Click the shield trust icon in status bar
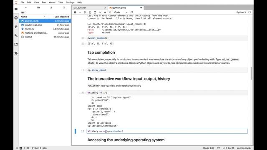 tap(219, 148)
